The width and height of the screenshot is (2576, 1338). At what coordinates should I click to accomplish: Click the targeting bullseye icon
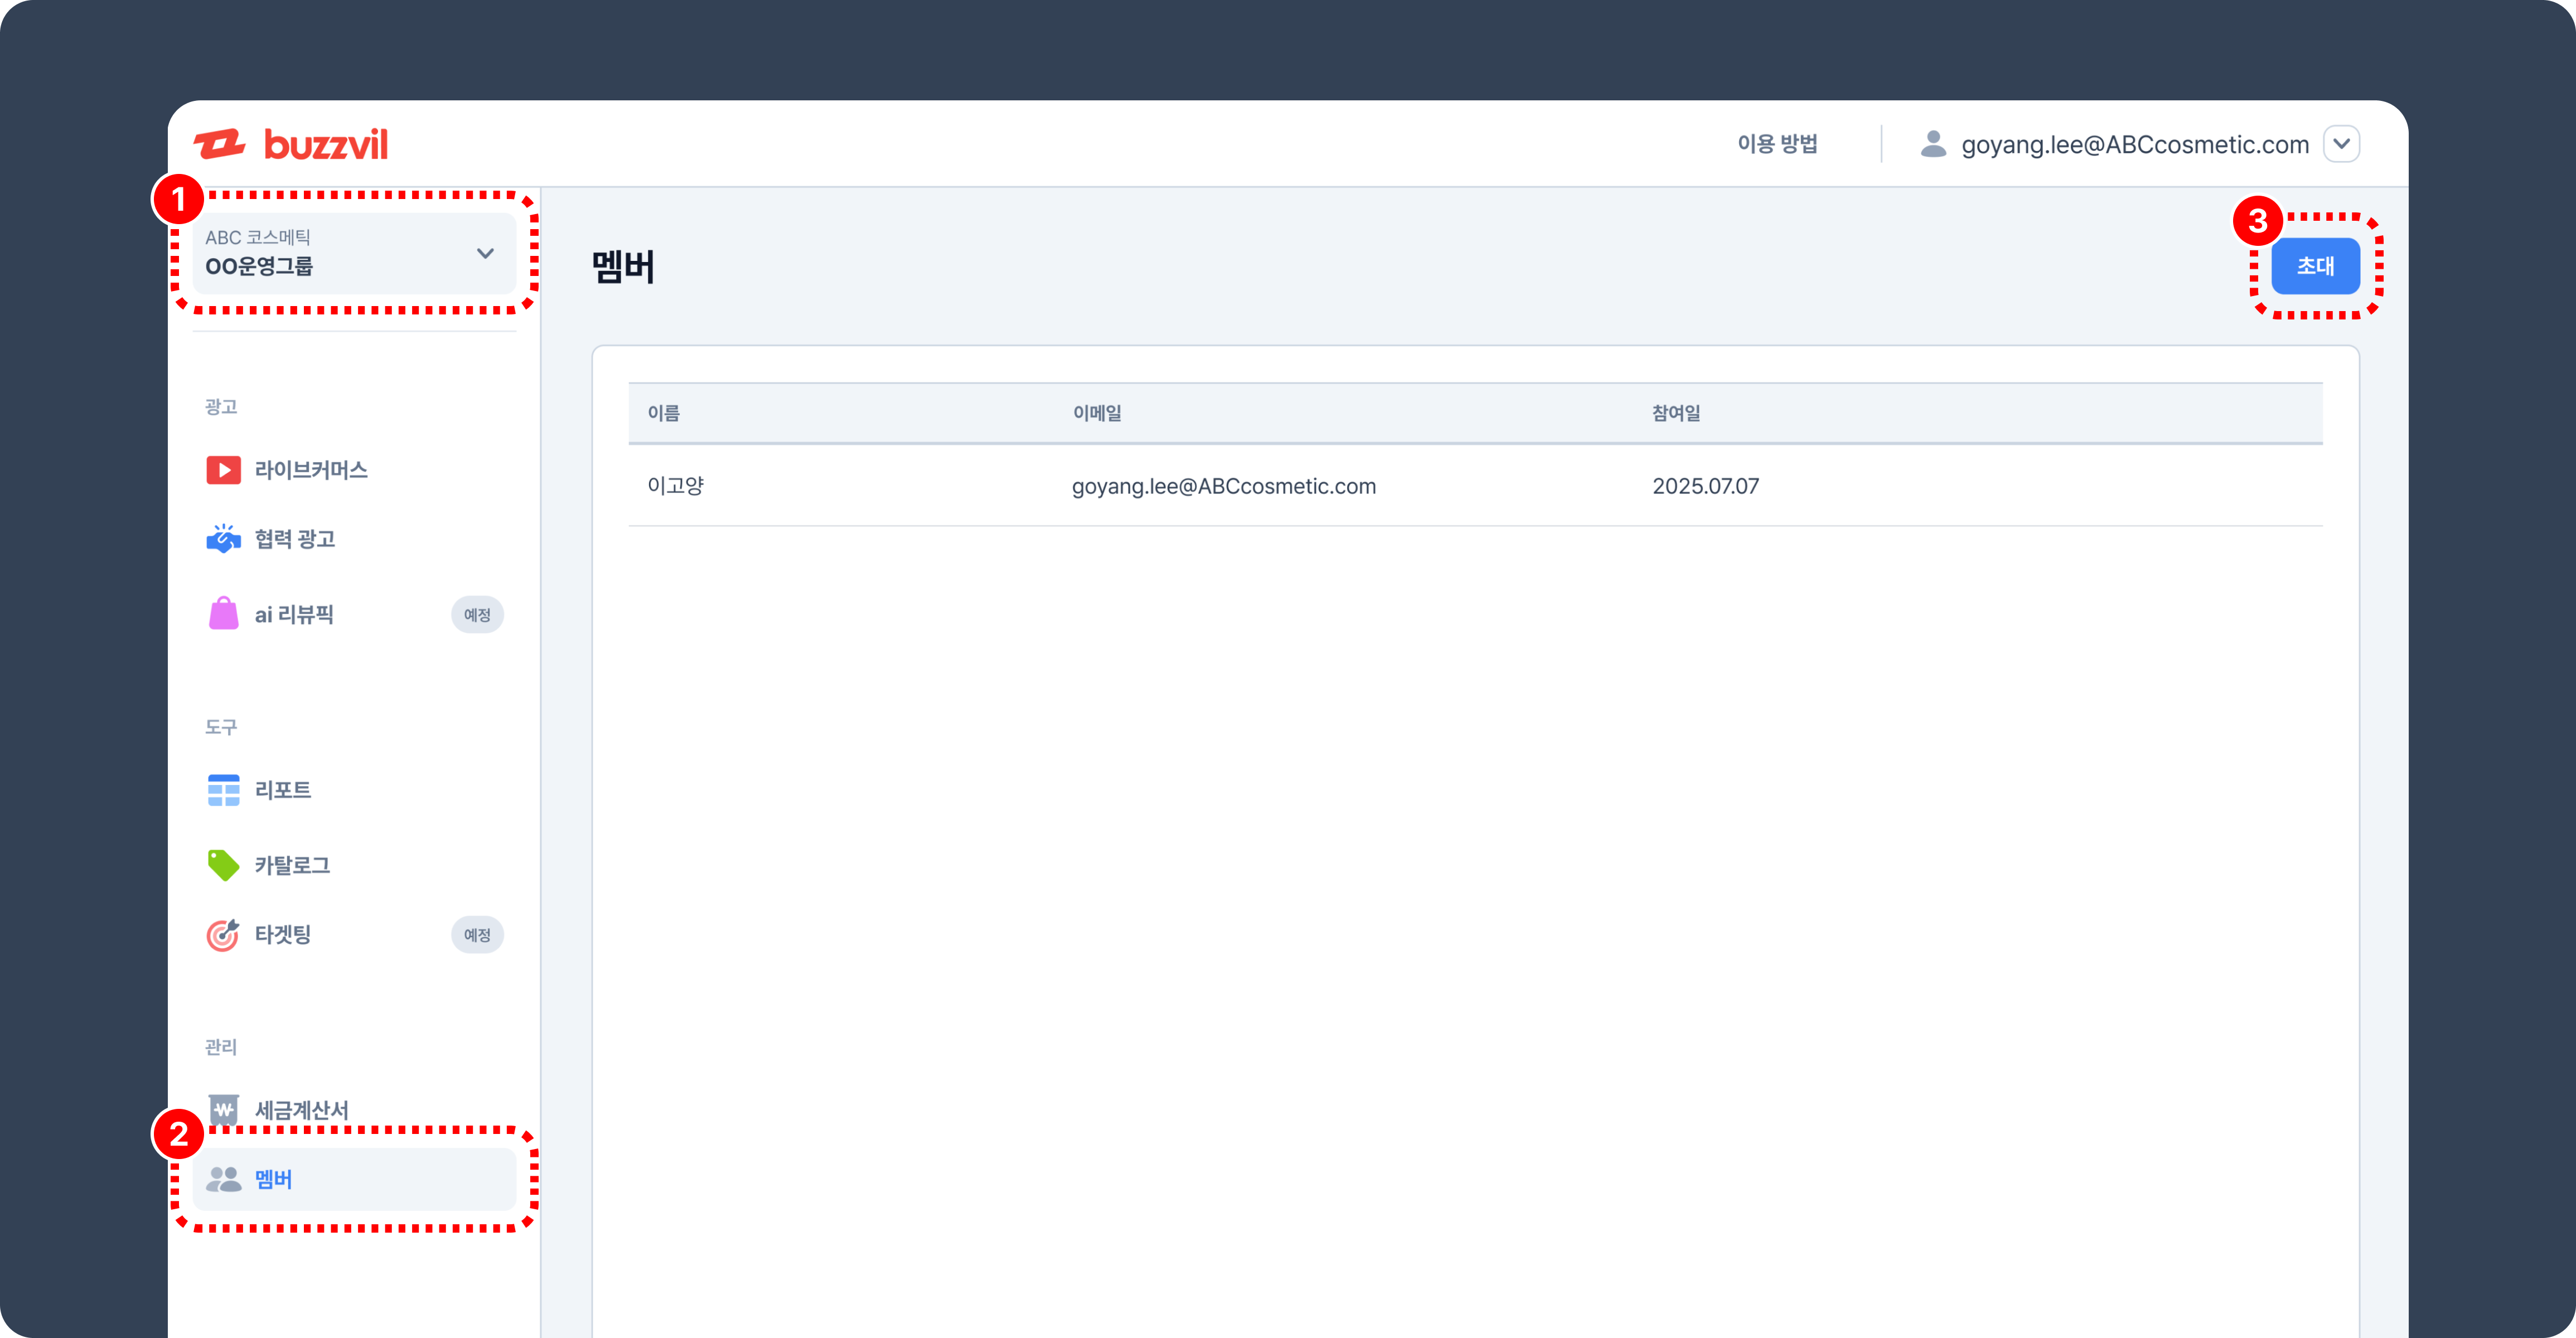coord(223,934)
